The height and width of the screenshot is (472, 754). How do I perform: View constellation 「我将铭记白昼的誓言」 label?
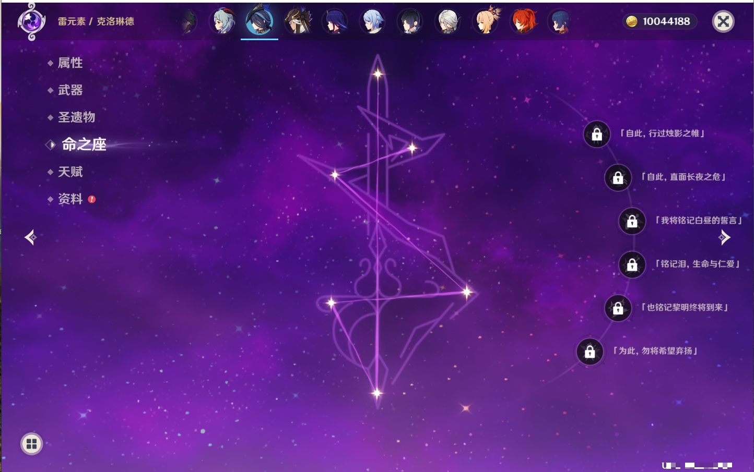coord(698,221)
